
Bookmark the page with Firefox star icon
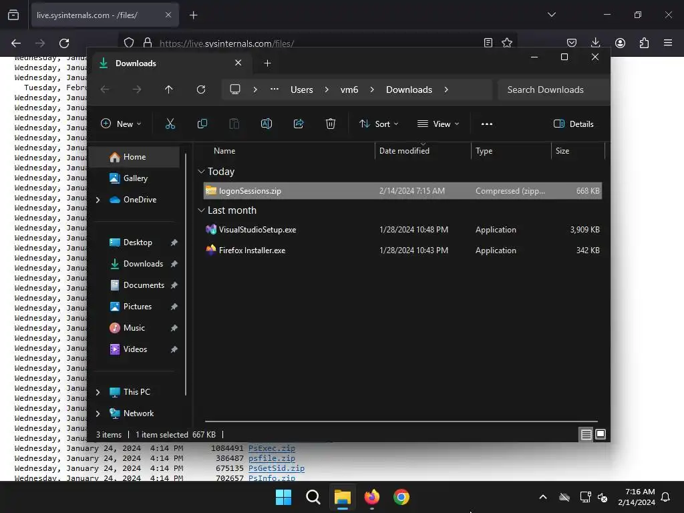click(x=507, y=43)
